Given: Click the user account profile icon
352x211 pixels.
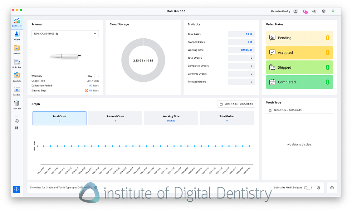Looking at the screenshot, I should [x=296, y=11].
